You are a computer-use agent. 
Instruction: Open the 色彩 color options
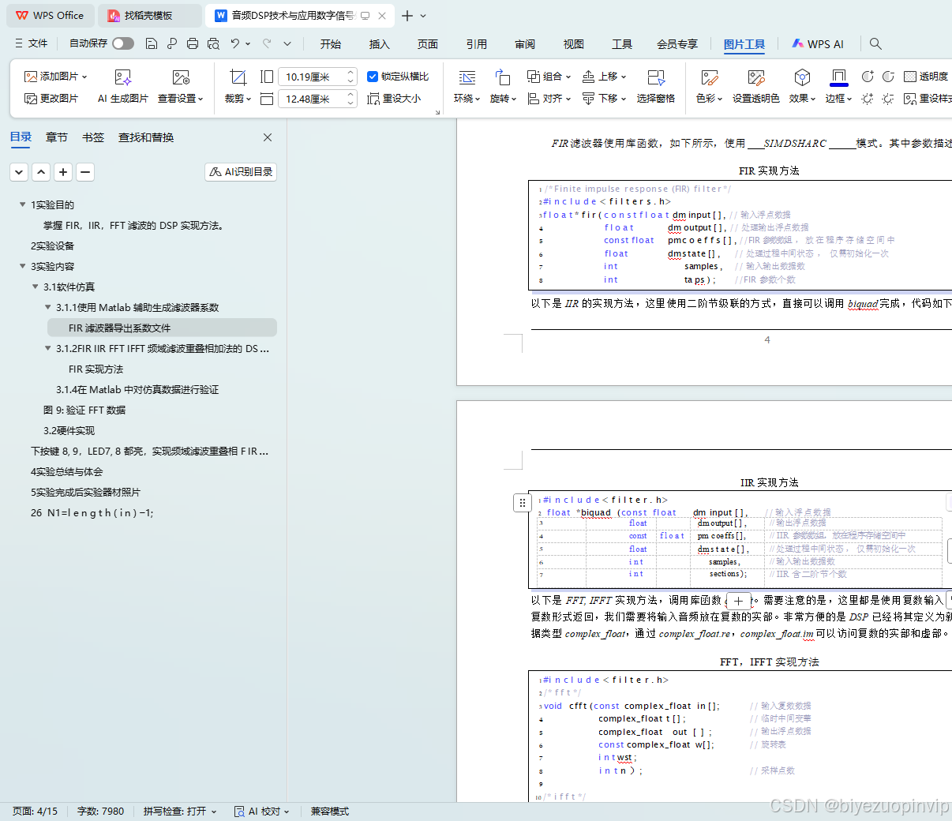(x=709, y=86)
